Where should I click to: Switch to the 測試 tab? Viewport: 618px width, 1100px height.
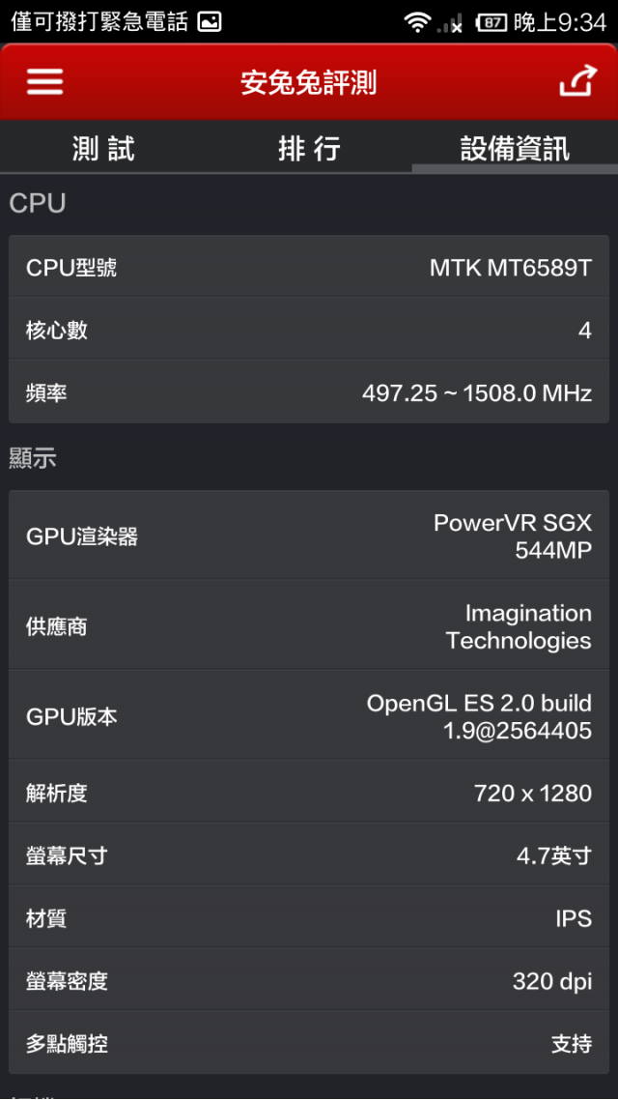tap(103, 149)
